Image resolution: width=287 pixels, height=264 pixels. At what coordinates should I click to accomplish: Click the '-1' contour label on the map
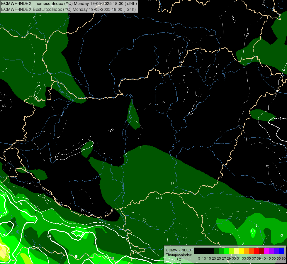click(279, 118)
